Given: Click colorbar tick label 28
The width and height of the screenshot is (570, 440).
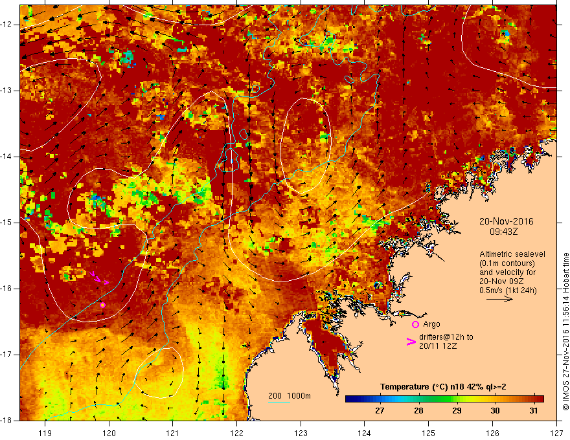Looking at the screenshot, I should 419,411.
